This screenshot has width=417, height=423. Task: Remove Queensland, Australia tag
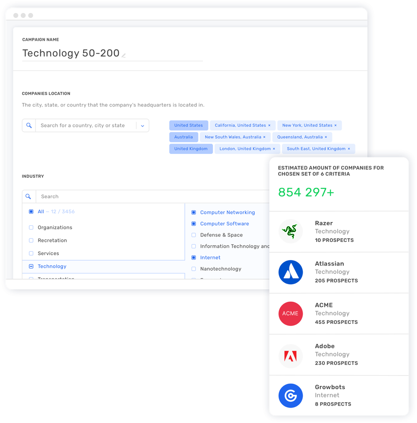pos(326,137)
